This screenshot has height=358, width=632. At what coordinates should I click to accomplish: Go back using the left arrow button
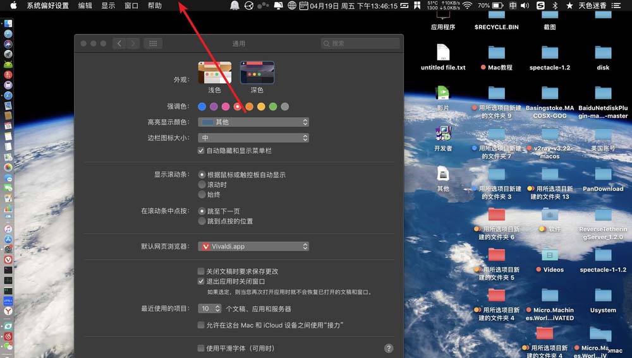point(119,44)
